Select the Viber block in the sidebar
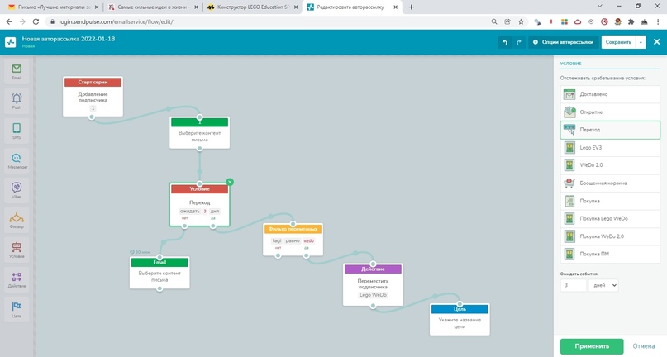This screenshot has width=667, height=357. pyautogui.click(x=17, y=191)
